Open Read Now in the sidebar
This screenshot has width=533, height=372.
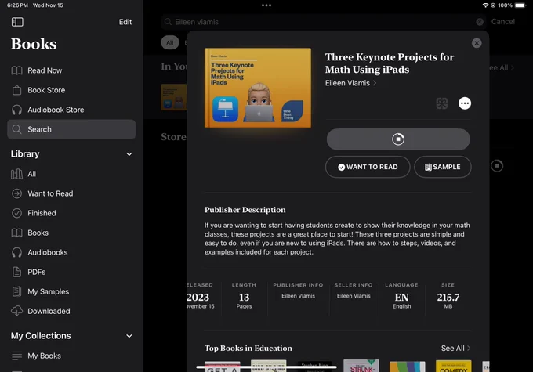click(x=71, y=70)
